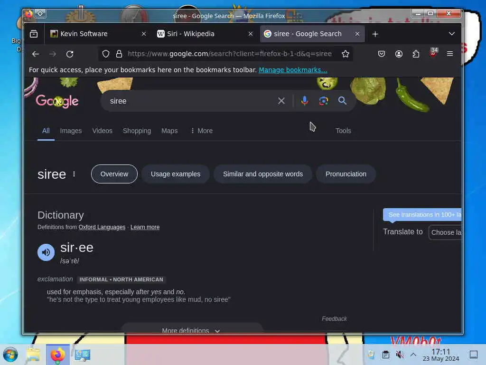The height and width of the screenshot is (365, 486).
Task: Search by image with the Google Lens icon
Action: (x=324, y=101)
